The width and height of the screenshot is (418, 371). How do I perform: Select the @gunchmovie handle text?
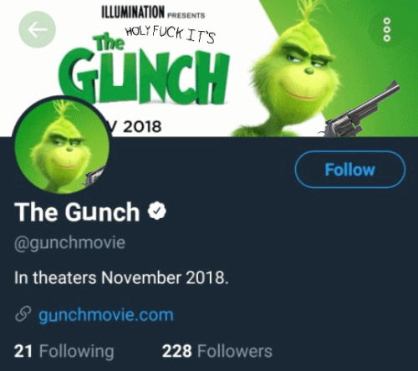(x=69, y=243)
